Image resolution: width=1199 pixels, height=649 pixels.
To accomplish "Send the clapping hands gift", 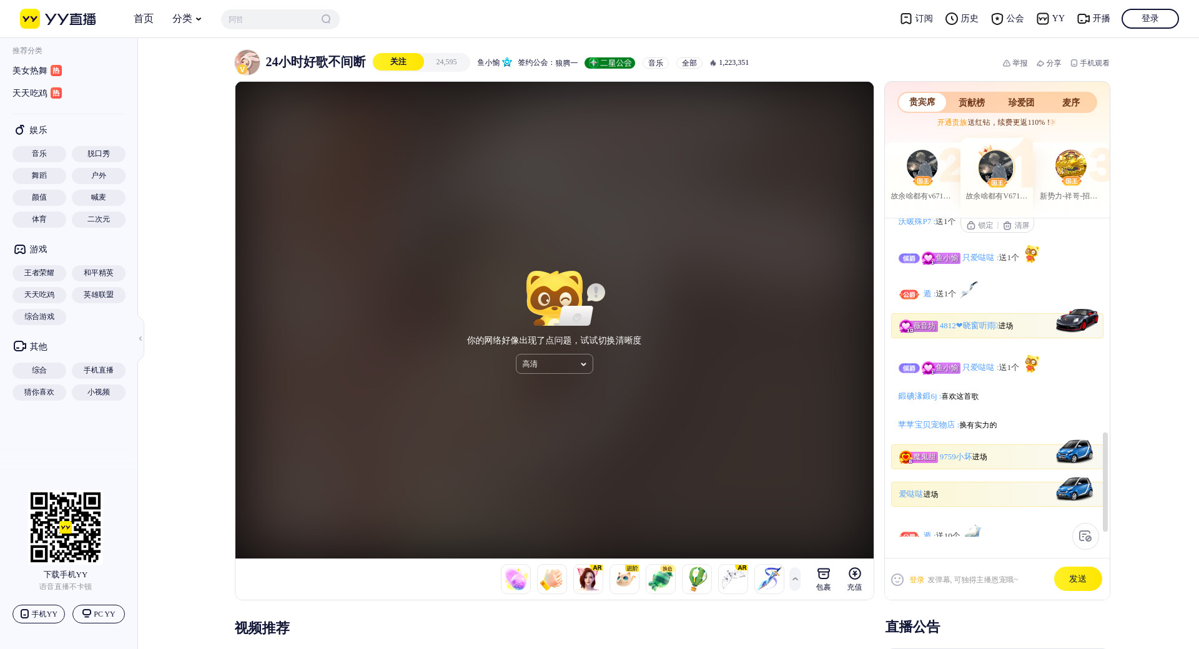I will [x=551, y=579].
